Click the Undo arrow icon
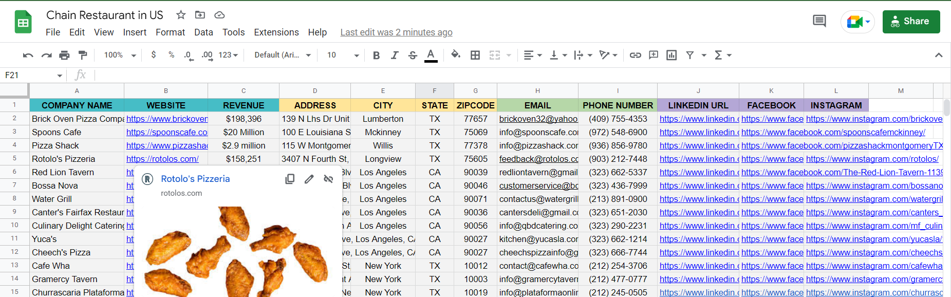 coord(28,55)
